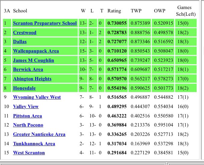The image size is (204, 165).
Task: Select OWP value 0.595104
Action: coord(164,125)
